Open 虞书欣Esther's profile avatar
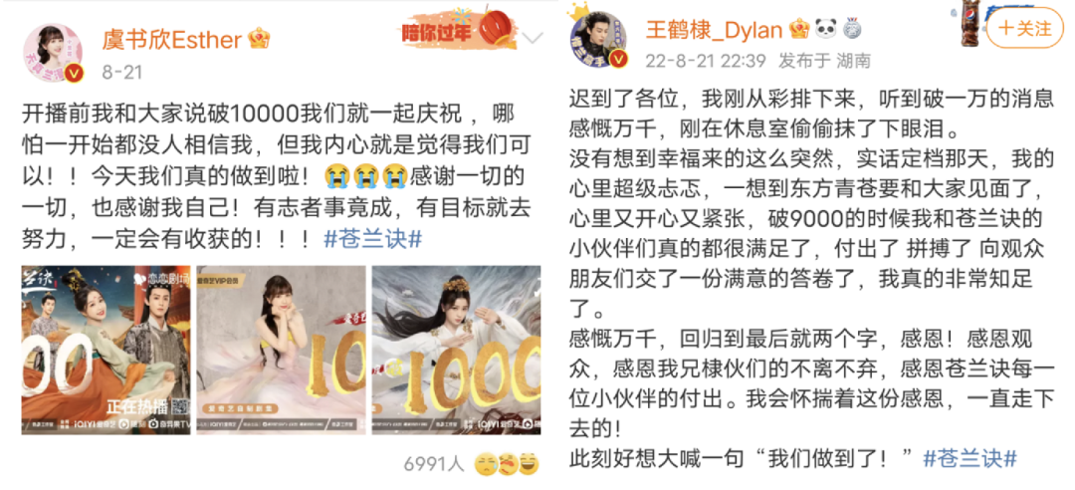 click(x=54, y=53)
